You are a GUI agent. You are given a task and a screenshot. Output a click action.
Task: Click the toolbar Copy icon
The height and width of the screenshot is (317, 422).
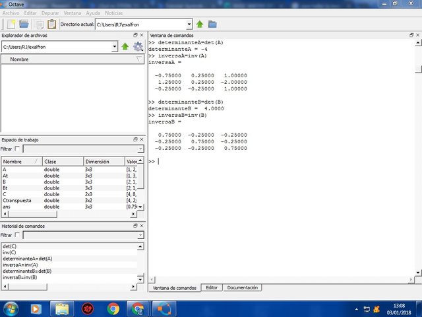[x=40, y=24]
